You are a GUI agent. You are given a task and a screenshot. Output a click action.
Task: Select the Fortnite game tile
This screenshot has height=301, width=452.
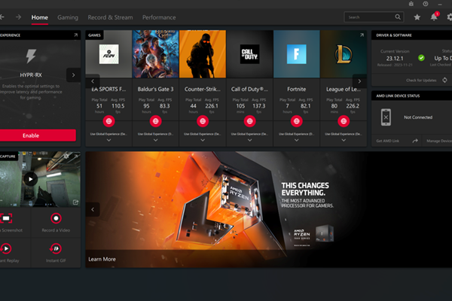(x=297, y=54)
